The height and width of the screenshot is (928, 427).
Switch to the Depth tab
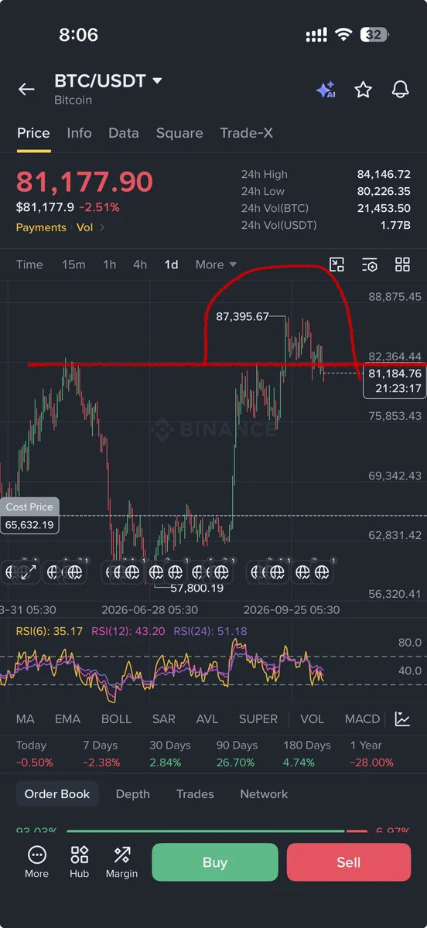coord(132,794)
